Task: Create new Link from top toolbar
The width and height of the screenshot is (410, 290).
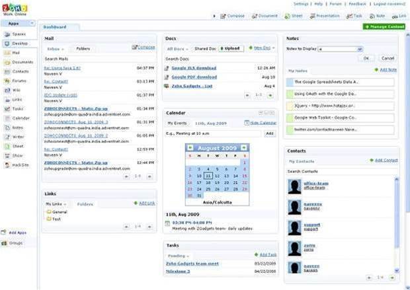Action: click(399, 17)
